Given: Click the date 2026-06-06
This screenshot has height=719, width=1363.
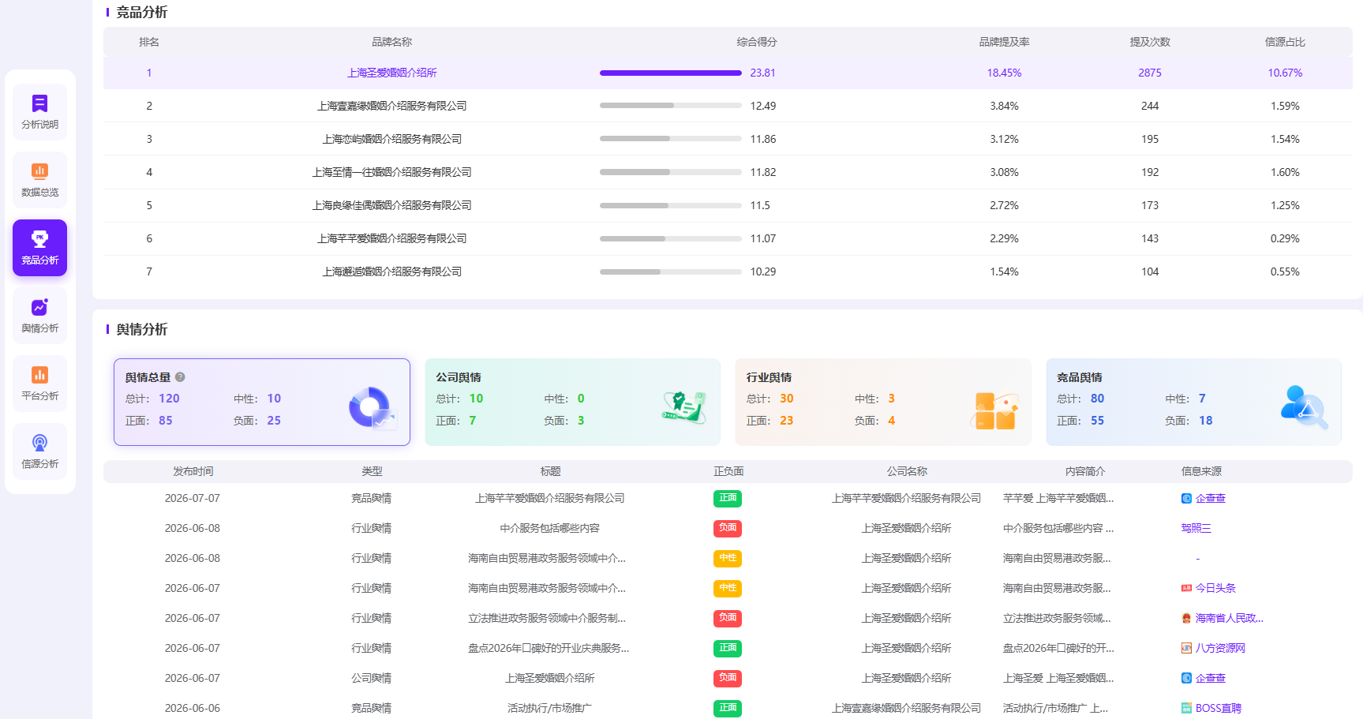Looking at the screenshot, I should tap(193, 708).
